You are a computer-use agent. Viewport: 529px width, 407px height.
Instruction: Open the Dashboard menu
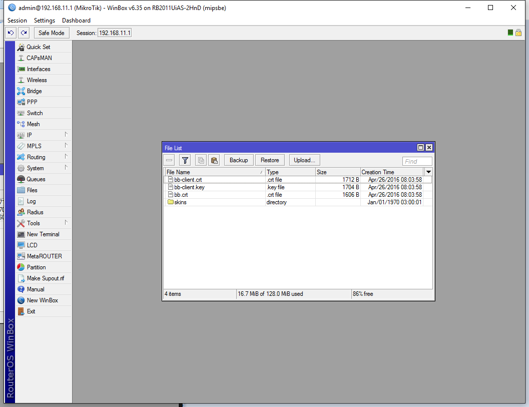[x=76, y=20]
